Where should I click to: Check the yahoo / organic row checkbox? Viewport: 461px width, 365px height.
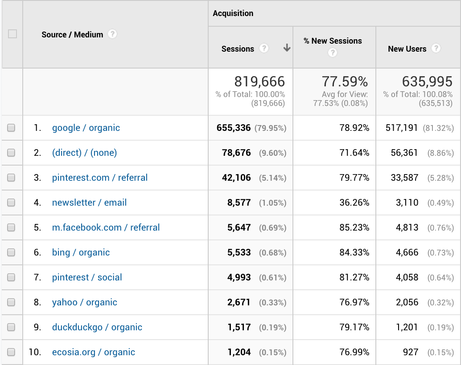[11, 302]
